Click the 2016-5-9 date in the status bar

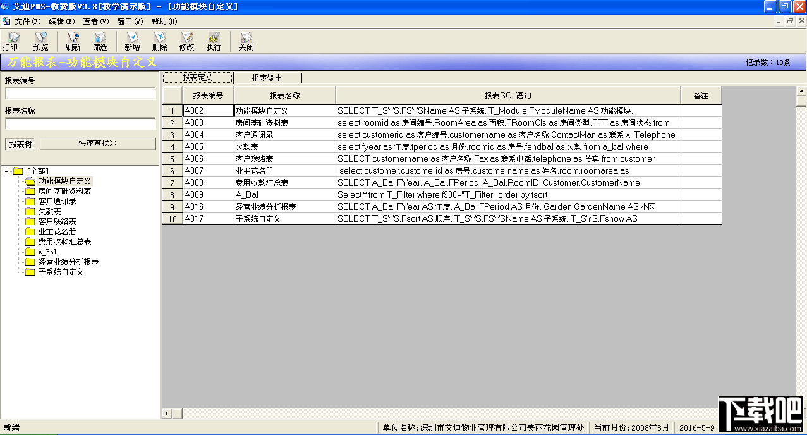(x=696, y=427)
